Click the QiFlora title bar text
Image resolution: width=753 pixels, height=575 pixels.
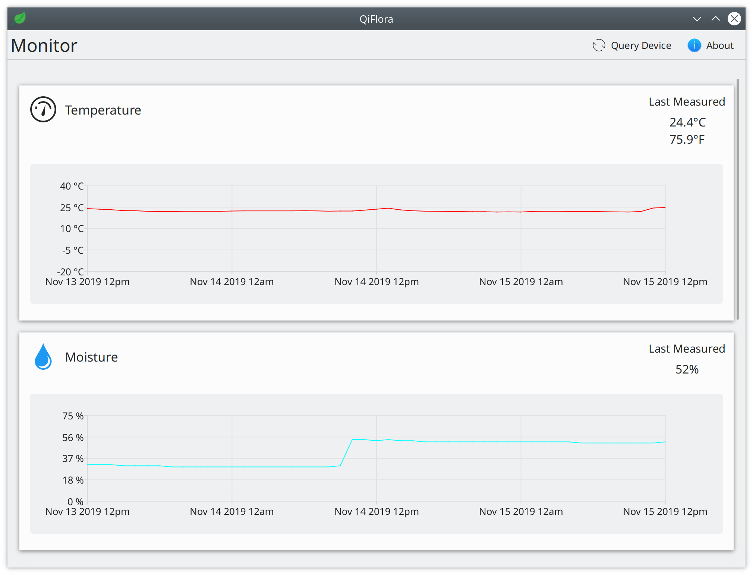point(376,19)
